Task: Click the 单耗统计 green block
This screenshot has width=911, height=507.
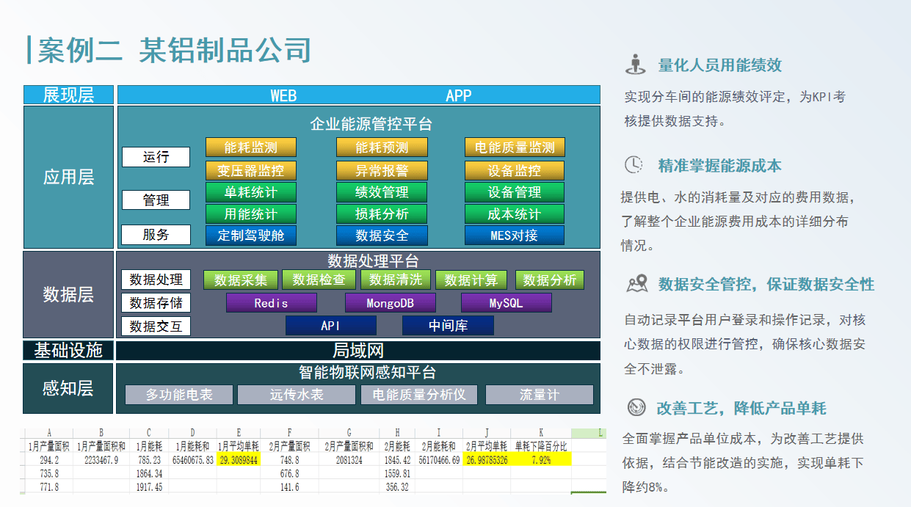Action: coord(251,192)
